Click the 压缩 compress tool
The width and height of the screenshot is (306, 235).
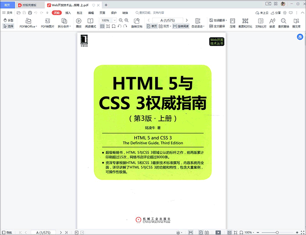pos(233,23)
